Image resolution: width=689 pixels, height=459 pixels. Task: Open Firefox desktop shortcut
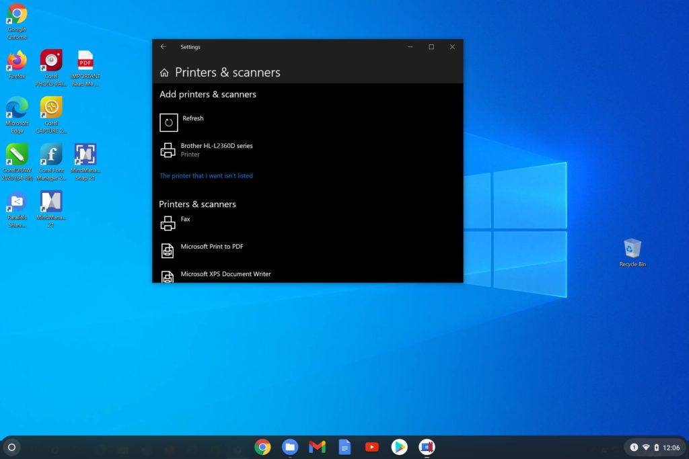tap(17, 65)
